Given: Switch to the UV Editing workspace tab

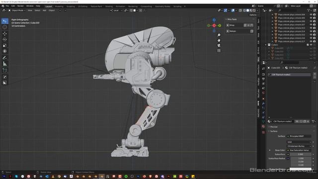Looking at the screenshot, I should 83,6.
